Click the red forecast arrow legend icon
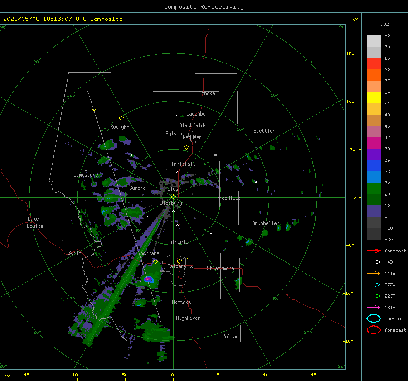The image size is (408, 381). click(374, 251)
